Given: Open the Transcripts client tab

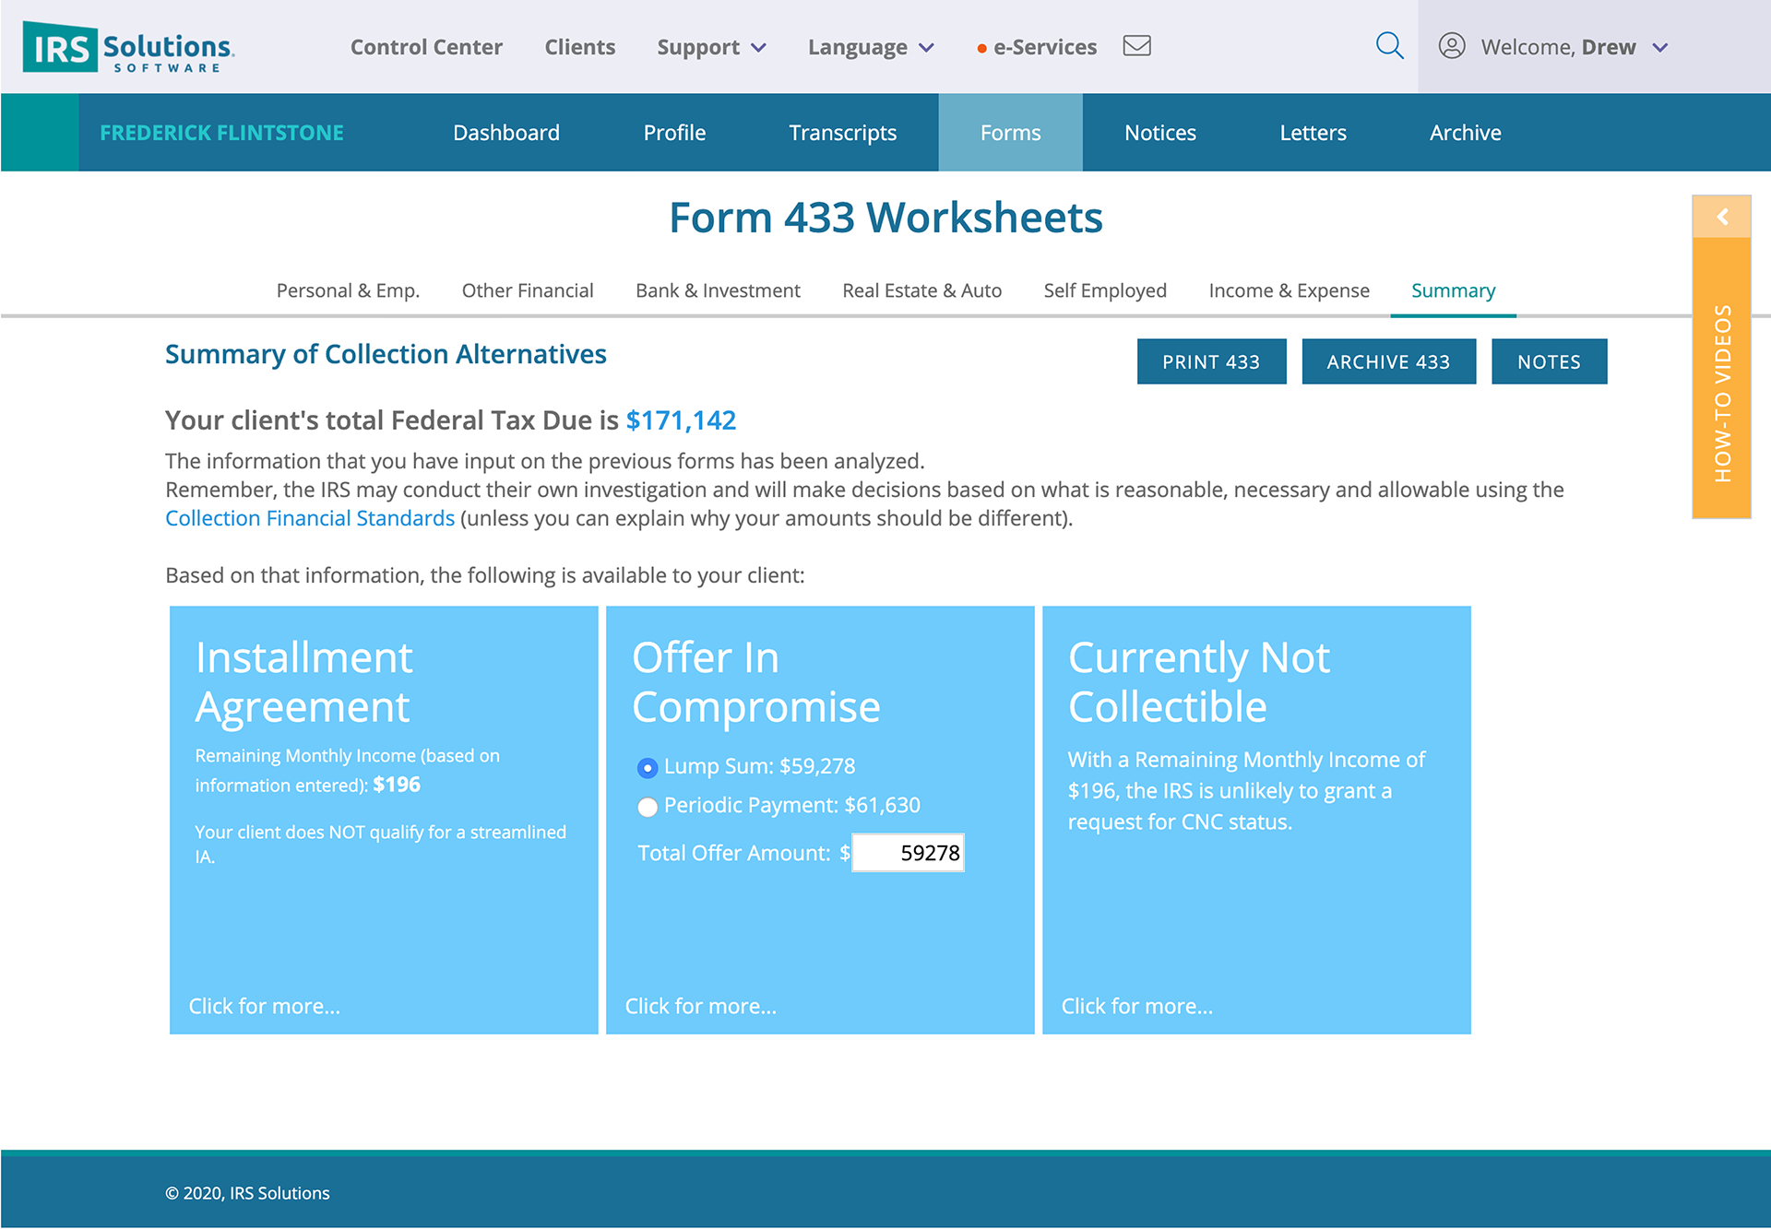Looking at the screenshot, I should [x=842, y=133].
